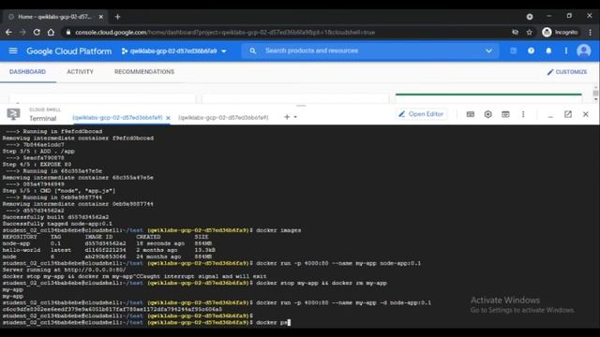Select the second qwiklabs Cloud Shell terminal tab
600x337 pixels.
223,118
